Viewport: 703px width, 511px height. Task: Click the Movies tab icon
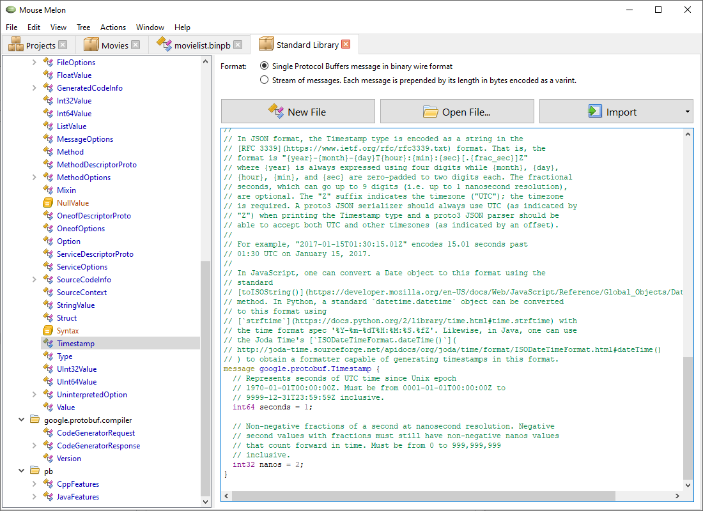(92, 44)
